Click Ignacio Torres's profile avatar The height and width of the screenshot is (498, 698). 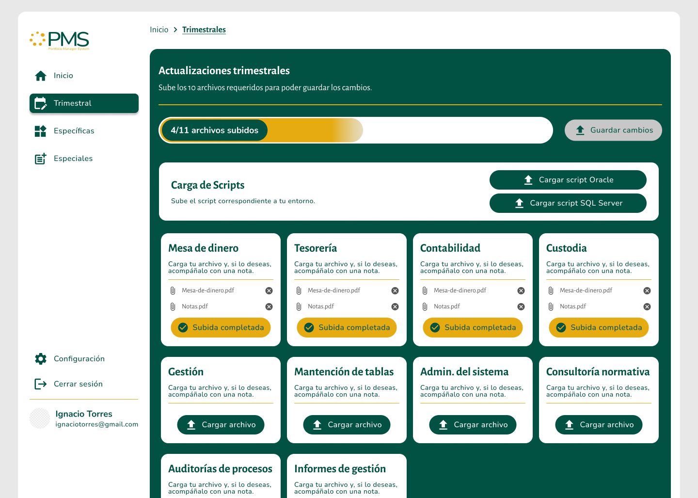point(40,418)
